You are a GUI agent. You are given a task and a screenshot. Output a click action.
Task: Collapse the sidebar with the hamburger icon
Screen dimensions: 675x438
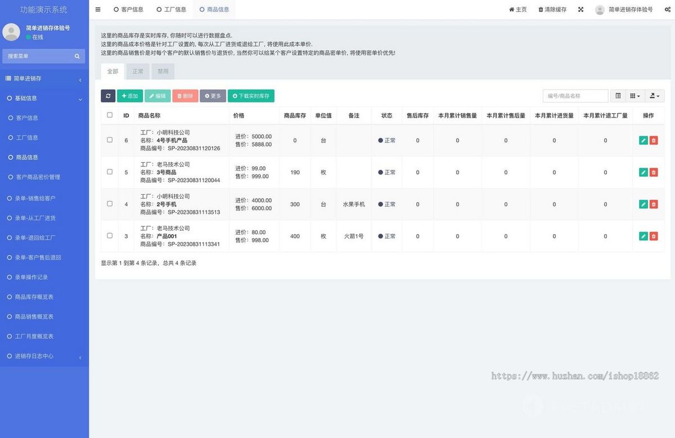(x=97, y=9)
